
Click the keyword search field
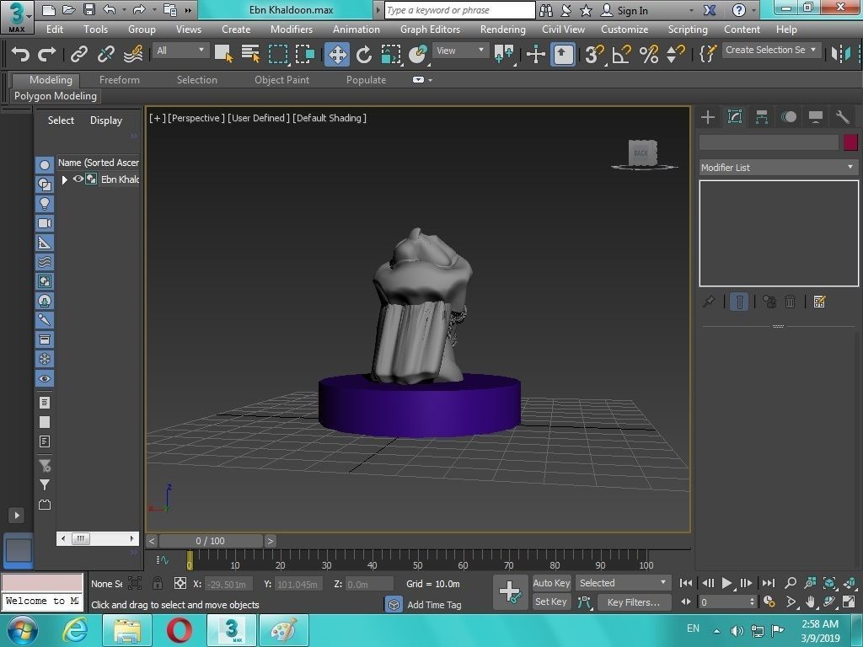(459, 10)
